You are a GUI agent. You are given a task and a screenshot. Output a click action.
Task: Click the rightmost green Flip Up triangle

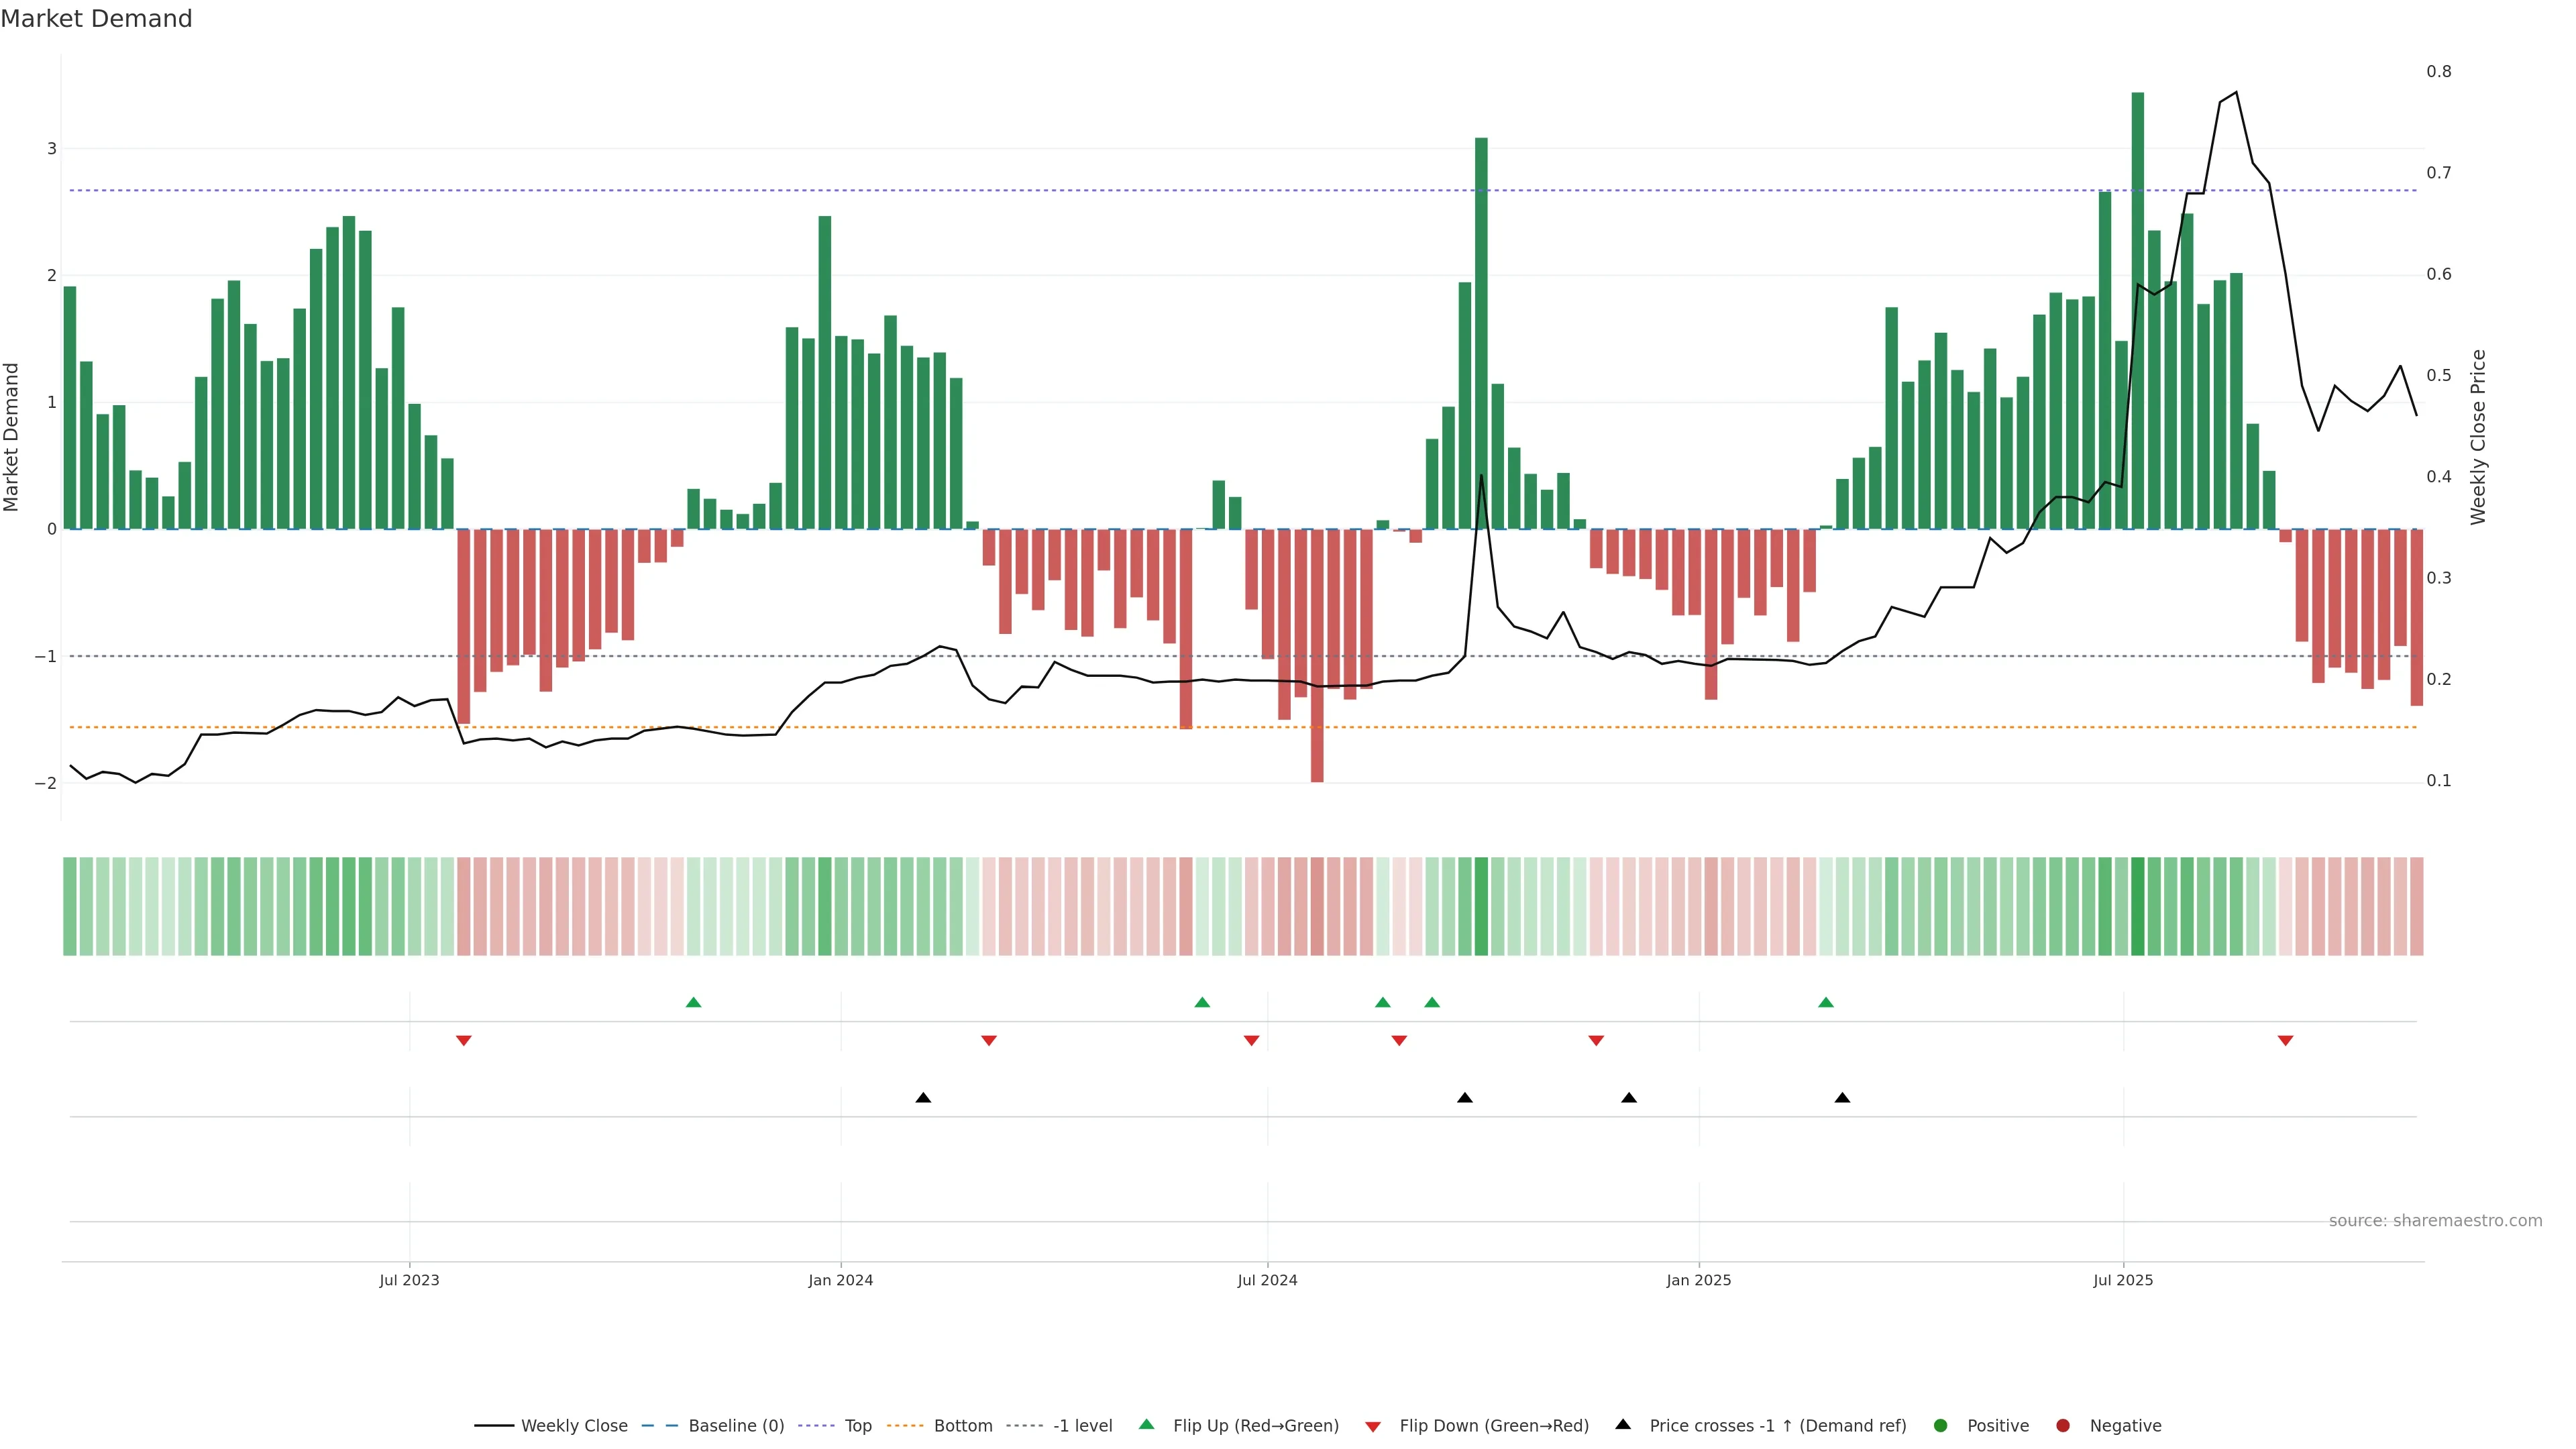1826,1002
